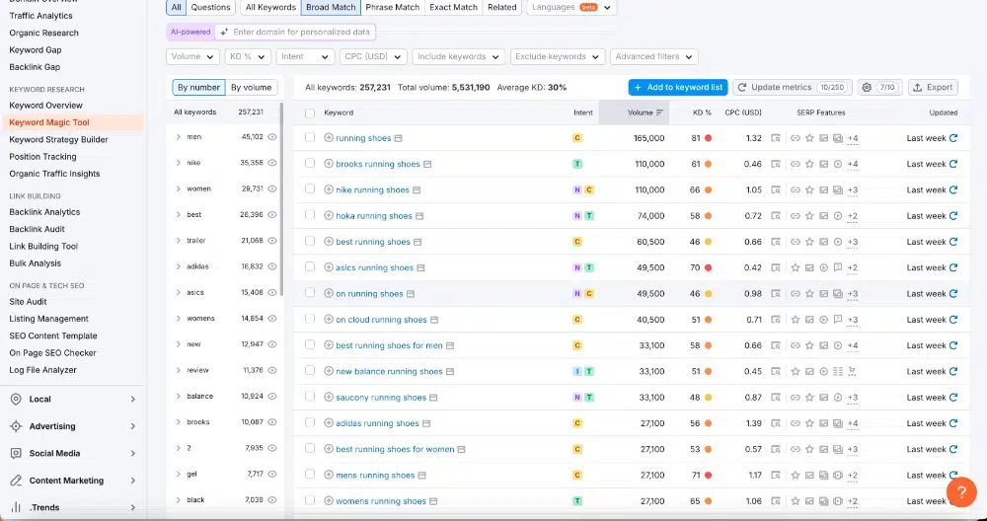
Task: Add running shoes keyword via plus icon
Action: [329, 138]
